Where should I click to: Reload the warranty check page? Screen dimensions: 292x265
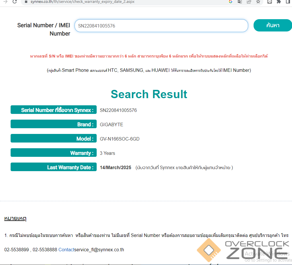[x=15, y=2]
